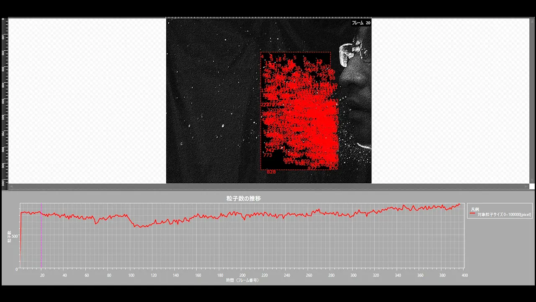
Task: Click the フレーム 20 frame label
Action: (x=361, y=23)
